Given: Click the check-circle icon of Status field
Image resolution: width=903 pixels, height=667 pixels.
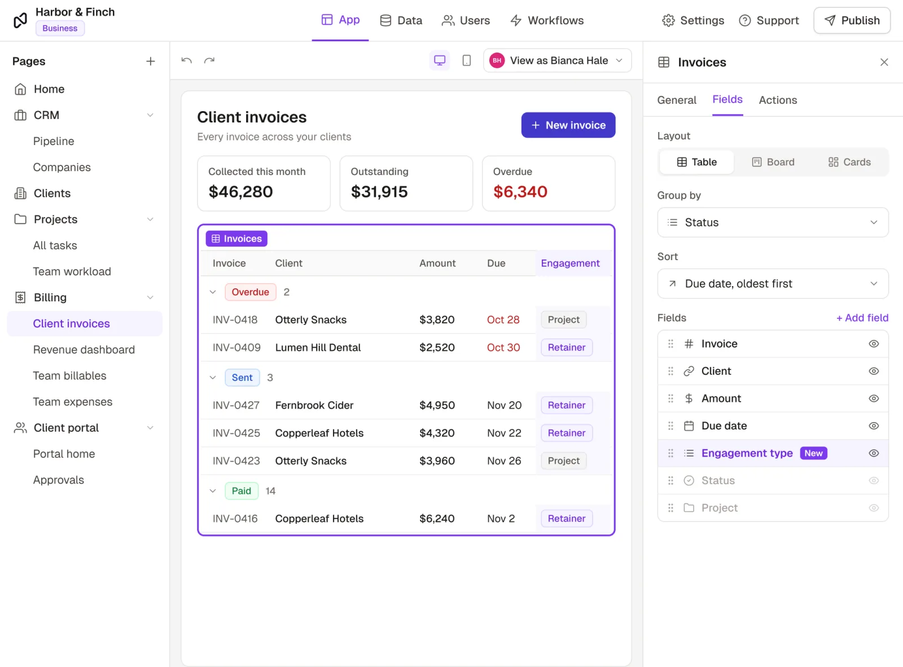Looking at the screenshot, I should pos(689,481).
